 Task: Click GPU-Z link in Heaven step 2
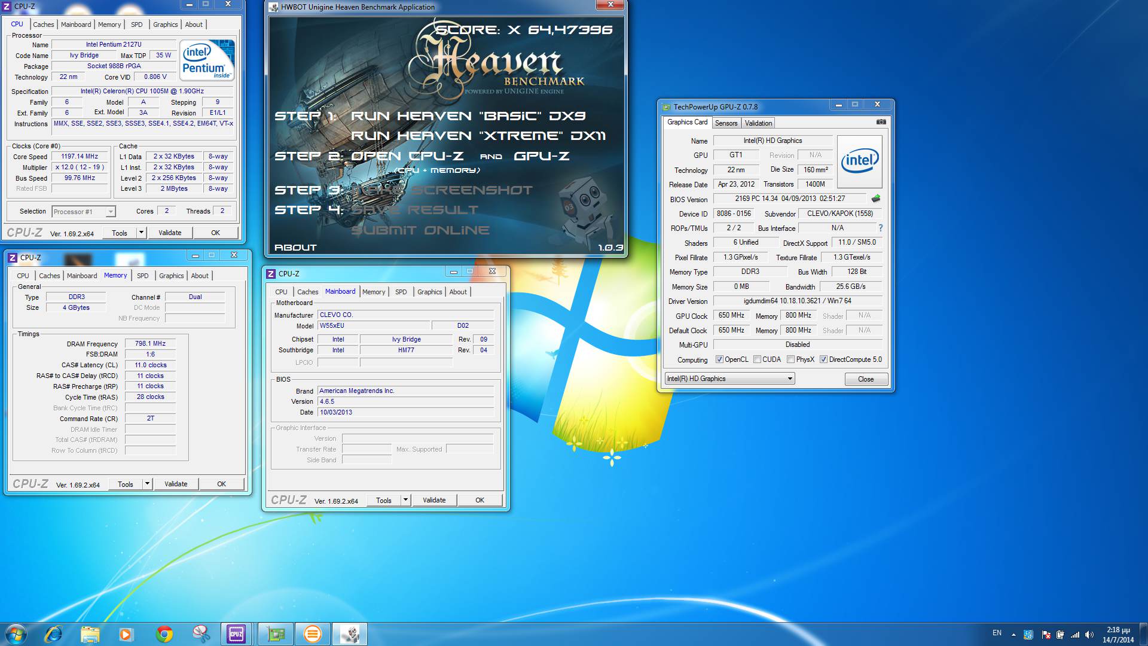coord(541,156)
